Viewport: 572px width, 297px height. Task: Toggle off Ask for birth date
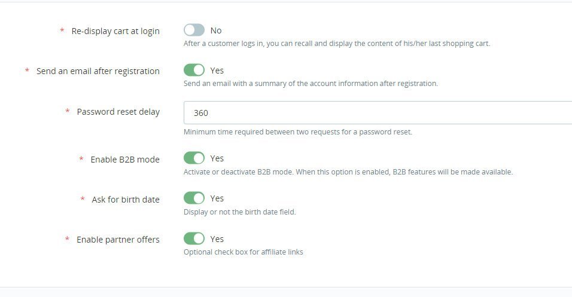coord(194,198)
